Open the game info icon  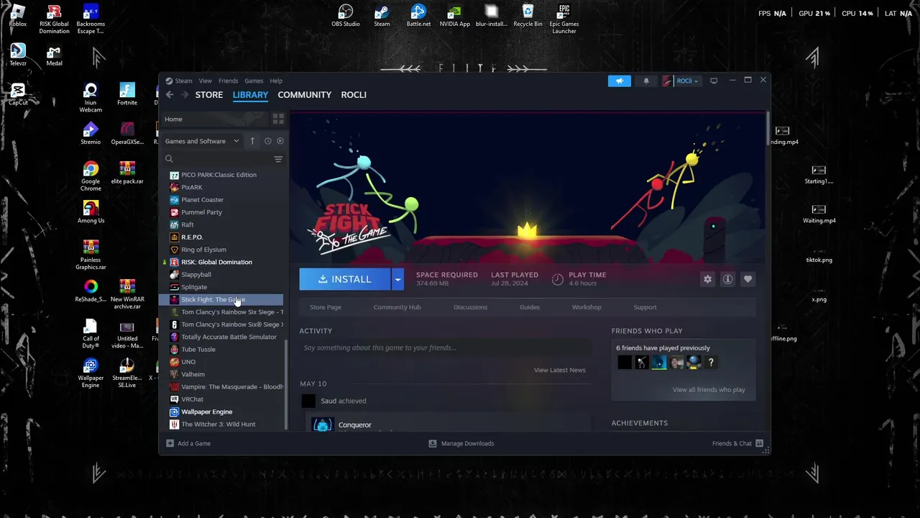(x=727, y=279)
